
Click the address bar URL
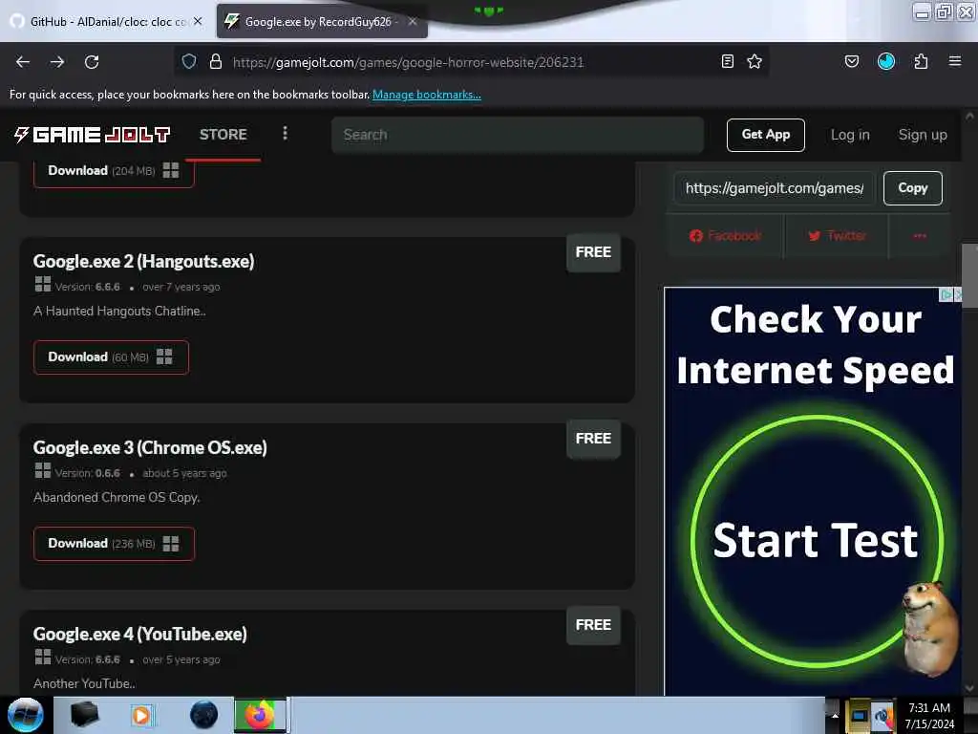pos(408,62)
